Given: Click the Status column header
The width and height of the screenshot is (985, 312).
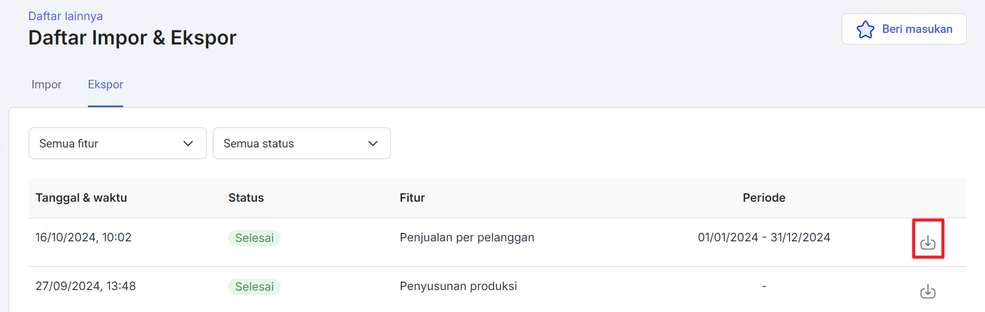Looking at the screenshot, I should point(246,198).
